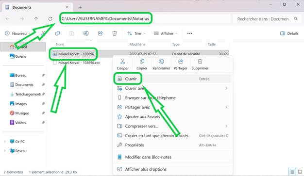Switch to large thumbnails view icon in status bar

(x=300, y=172)
